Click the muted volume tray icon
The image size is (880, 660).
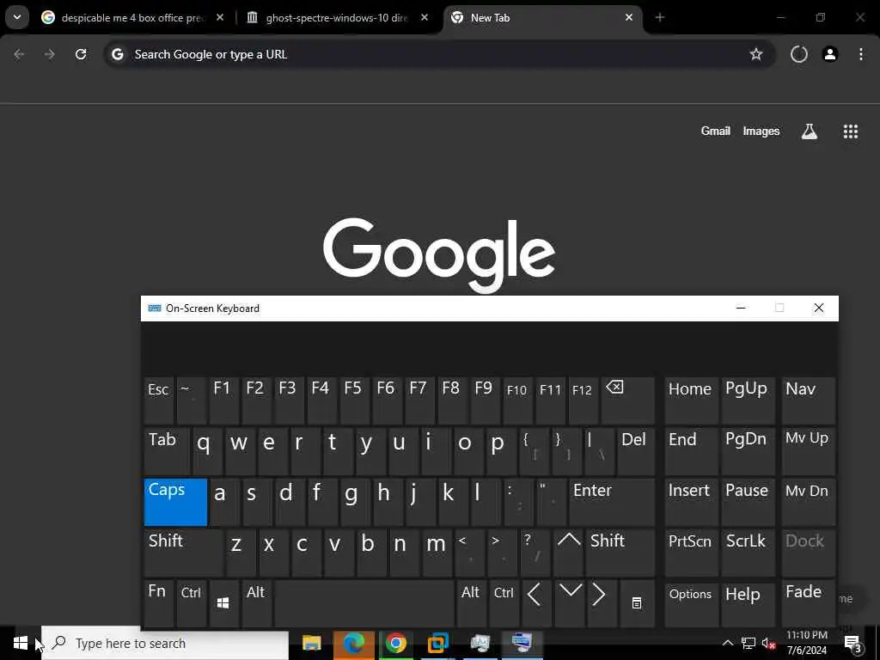(x=768, y=643)
